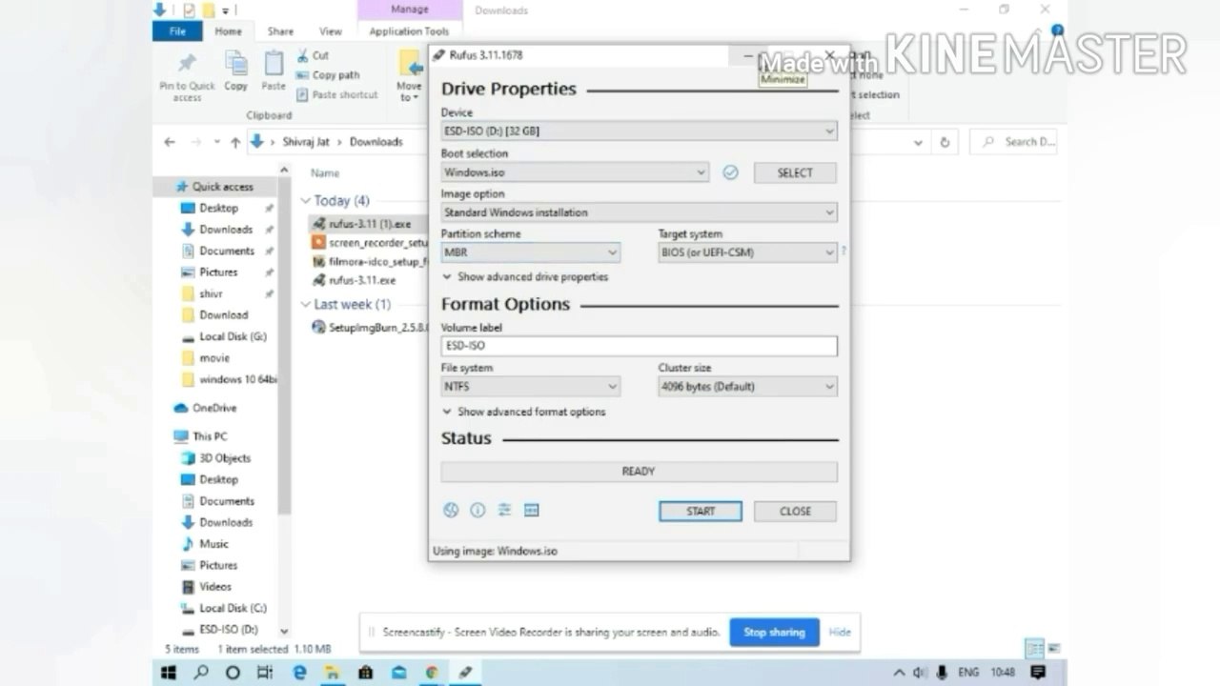Click the CLOSE button in Rufus
Image resolution: width=1220 pixels, height=686 pixels.
(795, 512)
